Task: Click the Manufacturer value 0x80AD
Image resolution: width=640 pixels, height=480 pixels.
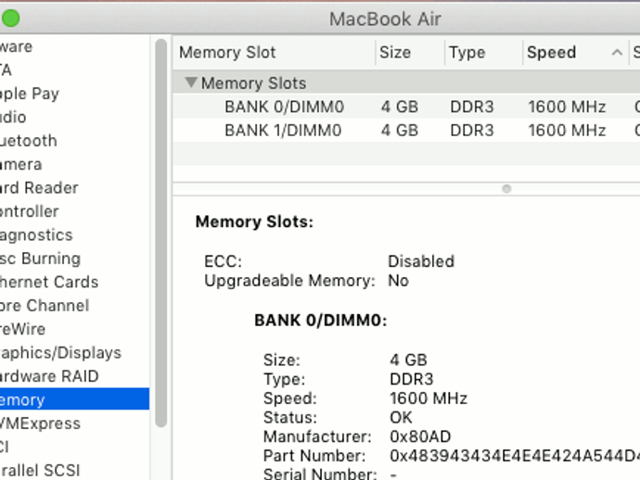Action: click(x=420, y=436)
